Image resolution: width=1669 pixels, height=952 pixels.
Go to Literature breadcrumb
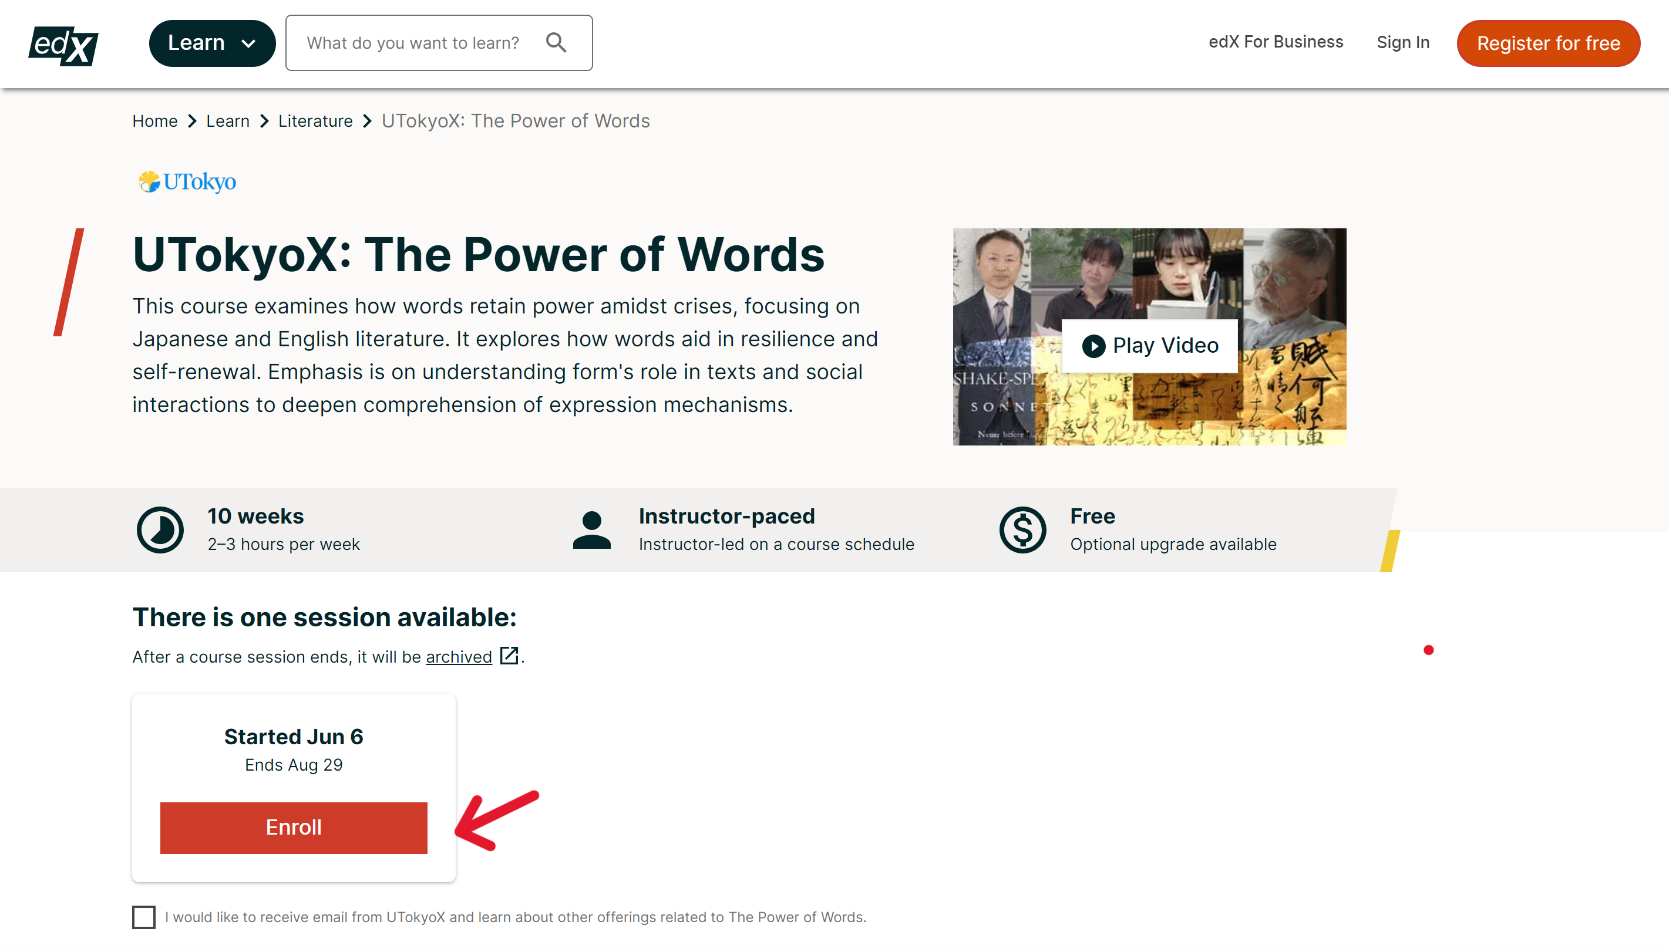pyautogui.click(x=315, y=121)
